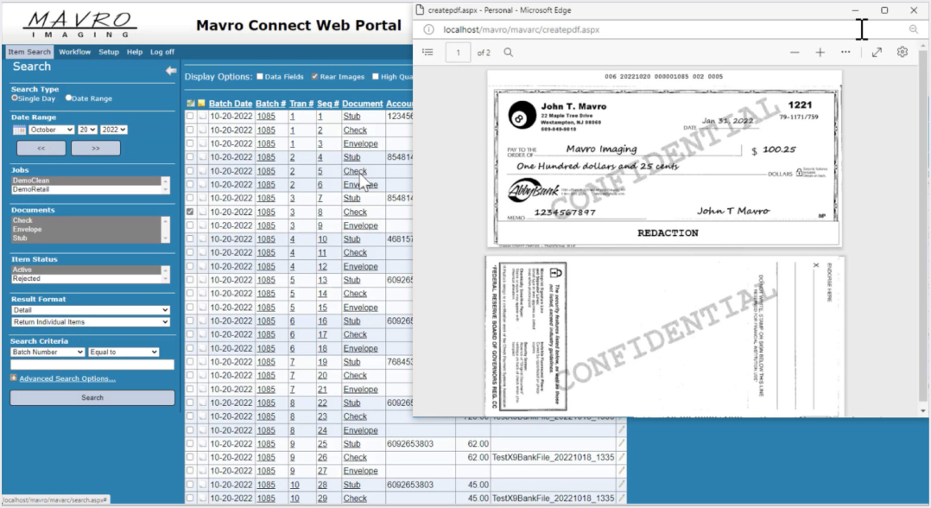931x508 pixels.
Task: Open the PDF contents sidebar icon
Action: pyautogui.click(x=427, y=53)
